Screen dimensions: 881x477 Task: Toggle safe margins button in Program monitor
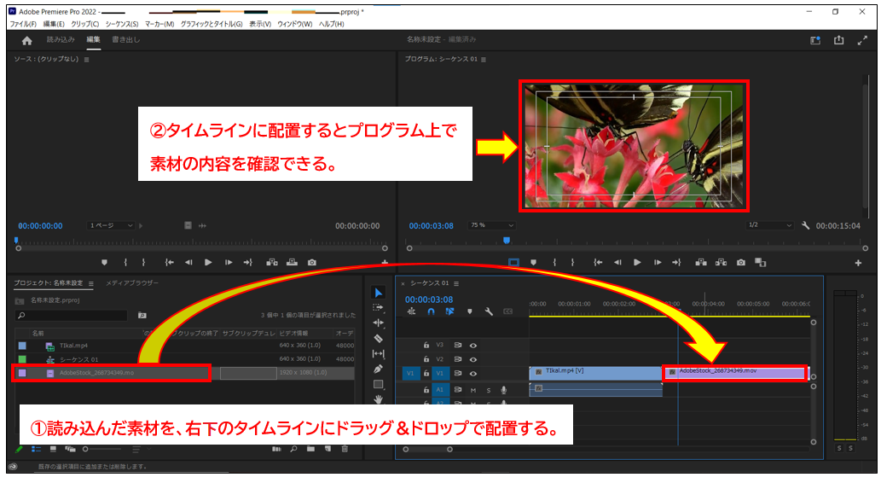tap(513, 262)
